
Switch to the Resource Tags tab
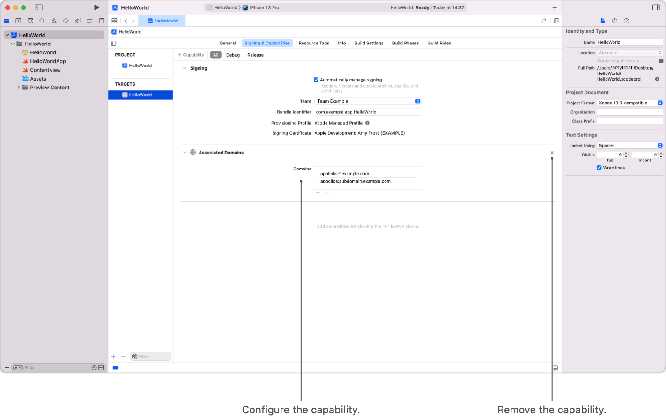314,43
